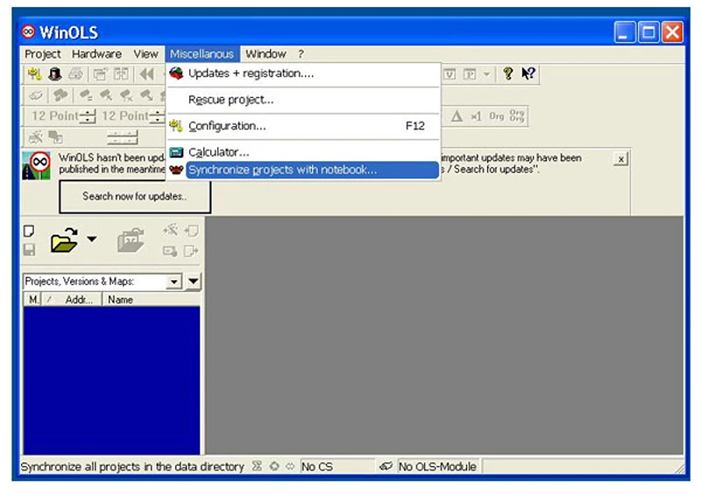Sort by the Addr... column header
This screenshot has width=701, height=494.
[x=72, y=300]
